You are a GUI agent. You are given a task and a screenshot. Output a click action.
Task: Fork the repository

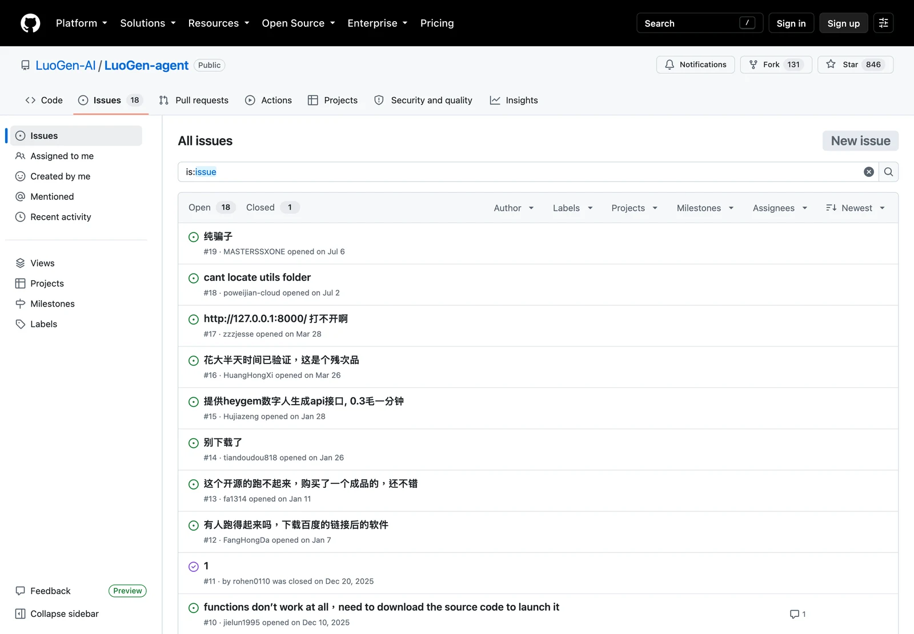pyautogui.click(x=776, y=64)
